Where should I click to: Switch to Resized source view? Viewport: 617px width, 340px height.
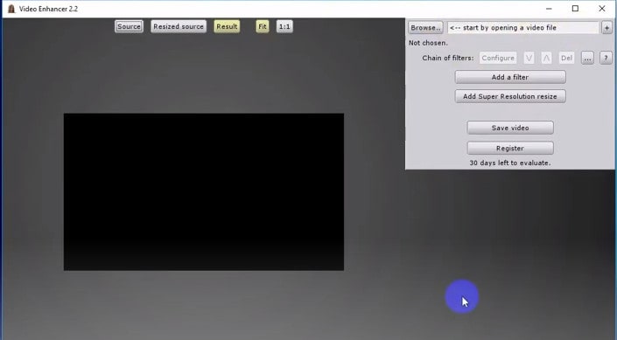tap(179, 26)
